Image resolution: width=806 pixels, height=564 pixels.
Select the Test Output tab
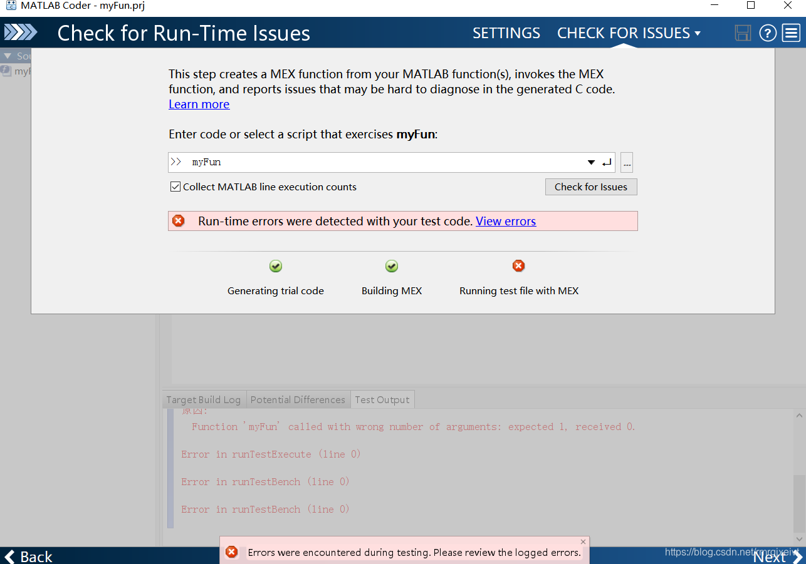(x=382, y=400)
